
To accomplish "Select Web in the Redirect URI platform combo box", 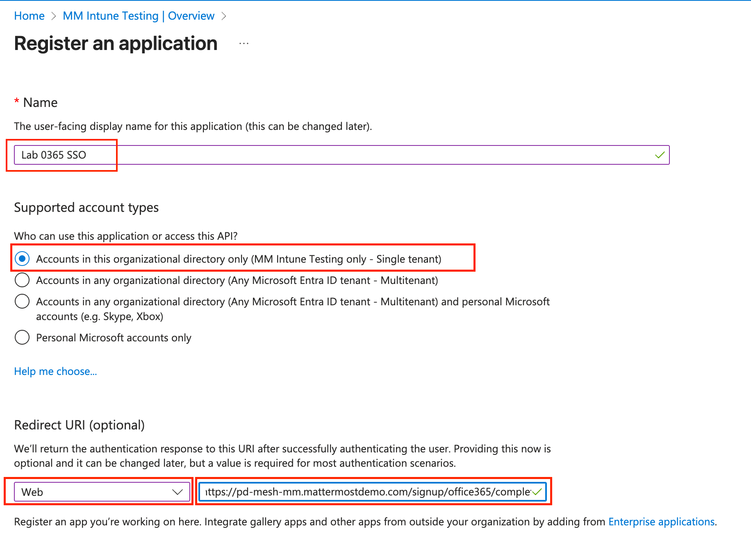I will pos(100,492).
